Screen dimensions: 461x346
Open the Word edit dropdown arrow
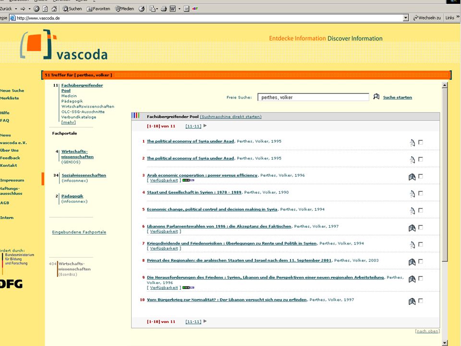click(x=179, y=9)
